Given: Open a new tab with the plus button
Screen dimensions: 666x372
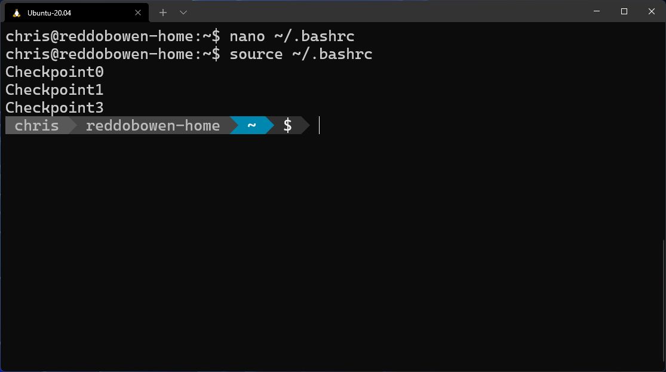Looking at the screenshot, I should click(x=162, y=13).
